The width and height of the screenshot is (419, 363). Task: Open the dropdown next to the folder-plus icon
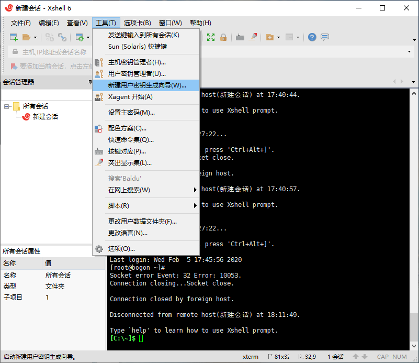point(278,37)
